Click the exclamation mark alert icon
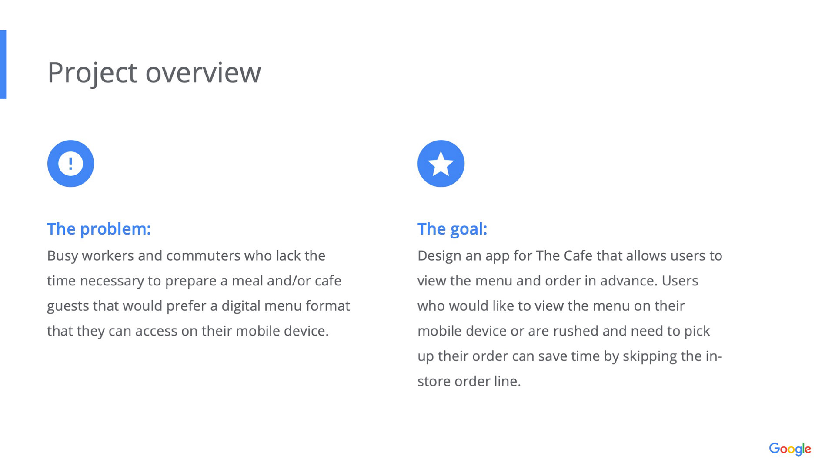 [x=70, y=164]
